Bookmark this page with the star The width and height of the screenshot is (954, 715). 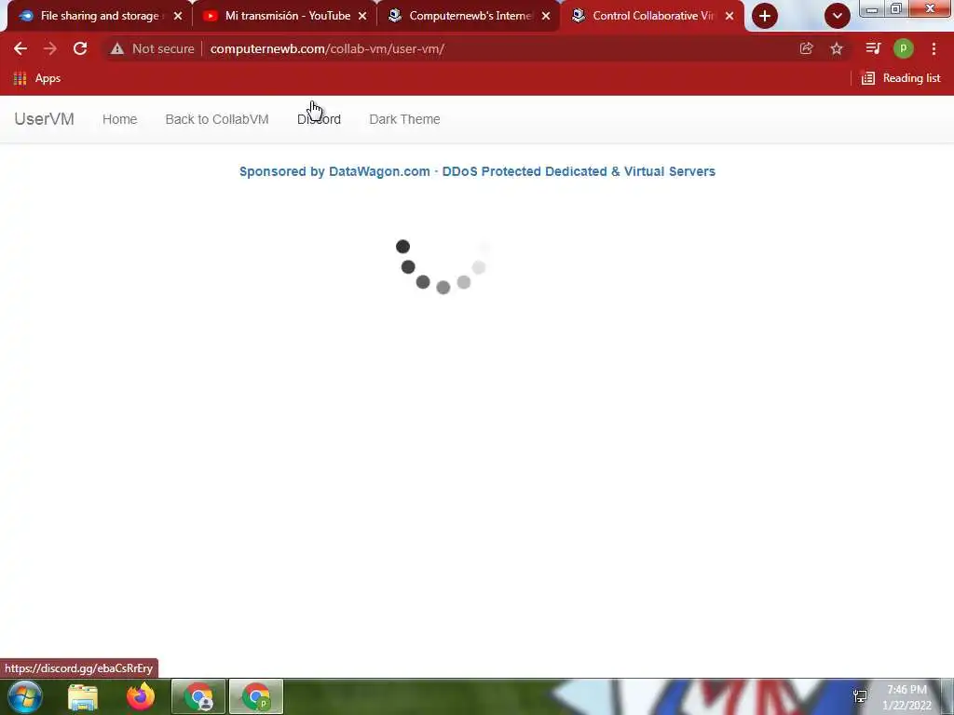coord(837,48)
